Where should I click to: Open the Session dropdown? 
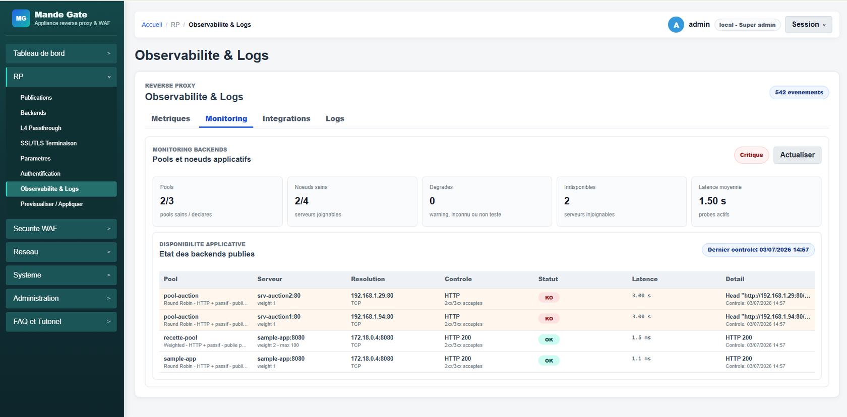click(x=808, y=25)
